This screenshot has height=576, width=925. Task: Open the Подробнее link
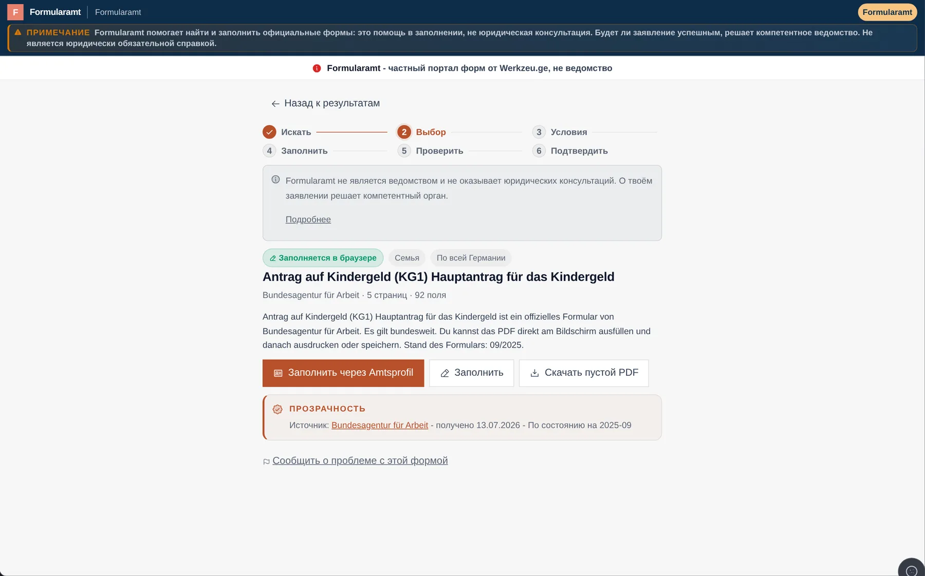[x=308, y=220]
